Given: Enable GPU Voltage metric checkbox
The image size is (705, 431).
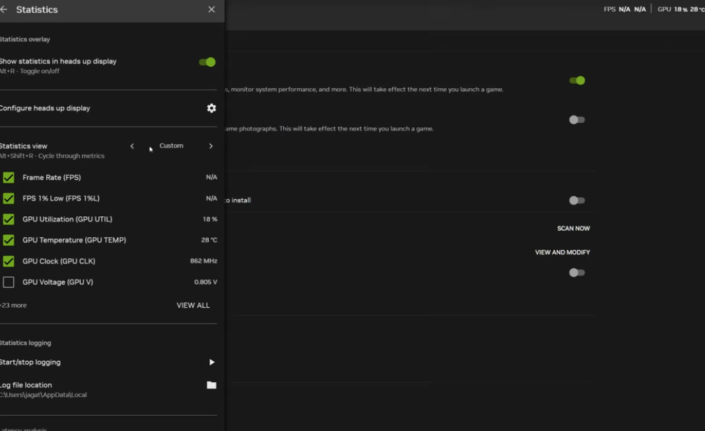Looking at the screenshot, I should (x=9, y=283).
